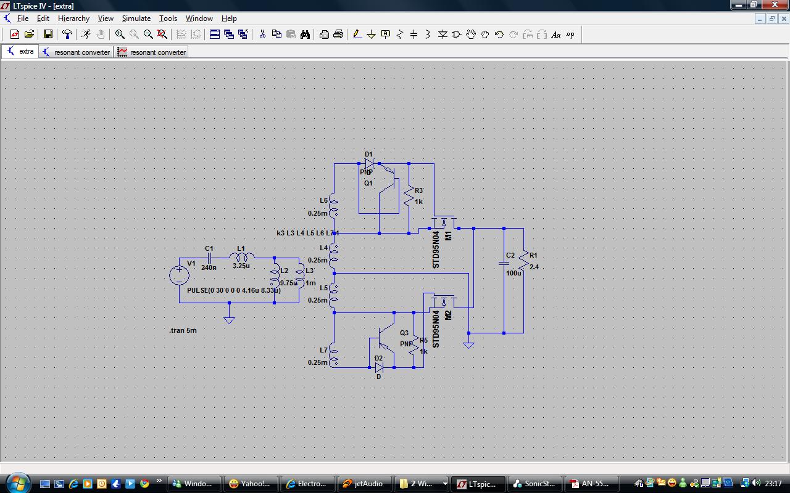The image size is (790, 493).
Task: Save the schematic with the floppy disk icon
Action: click(48, 35)
